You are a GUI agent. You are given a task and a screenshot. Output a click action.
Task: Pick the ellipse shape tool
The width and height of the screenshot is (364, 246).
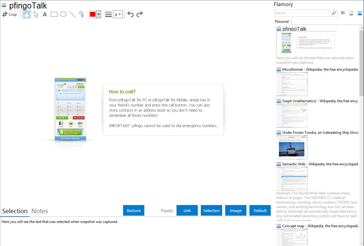point(63,14)
